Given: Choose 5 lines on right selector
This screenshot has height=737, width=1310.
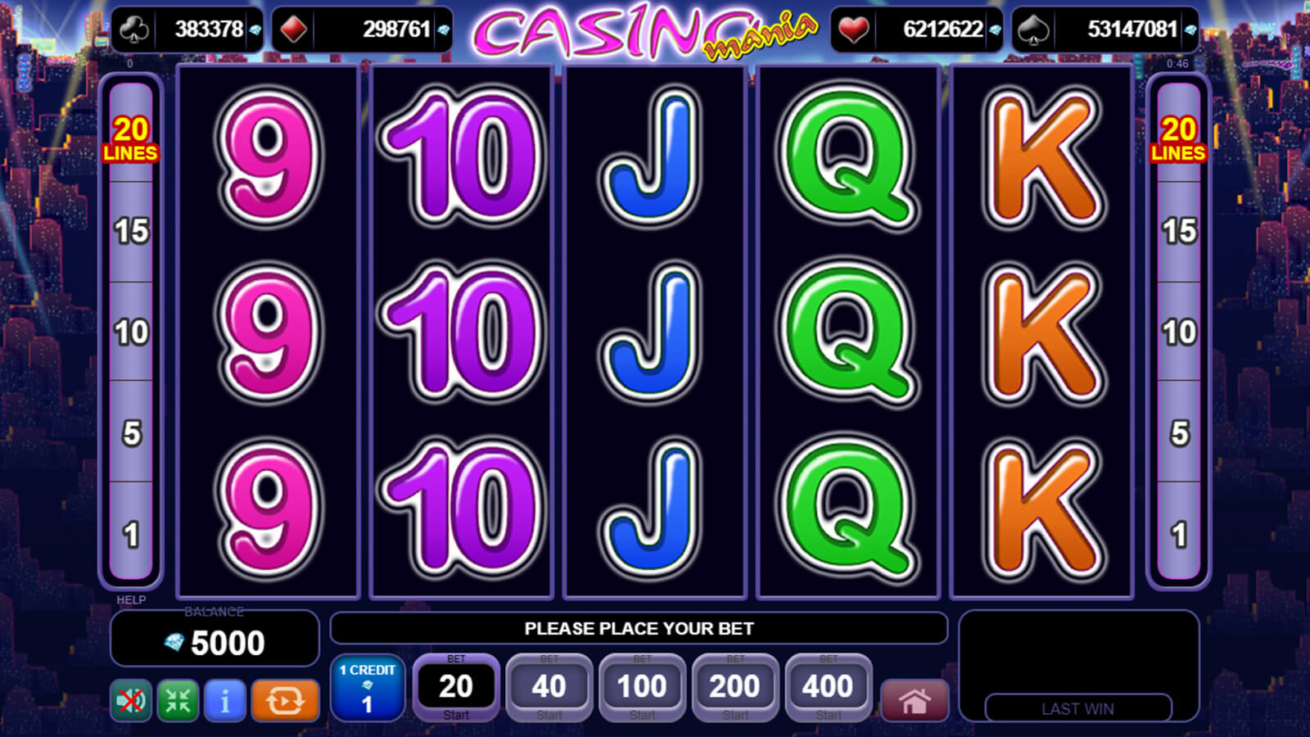Looking at the screenshot, I should point(1179,432).
